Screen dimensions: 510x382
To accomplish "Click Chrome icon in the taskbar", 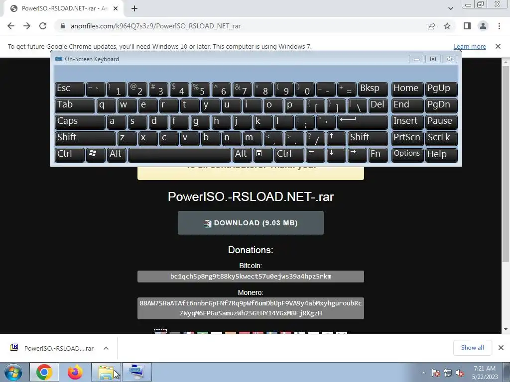I will click(x=44, y=372).
